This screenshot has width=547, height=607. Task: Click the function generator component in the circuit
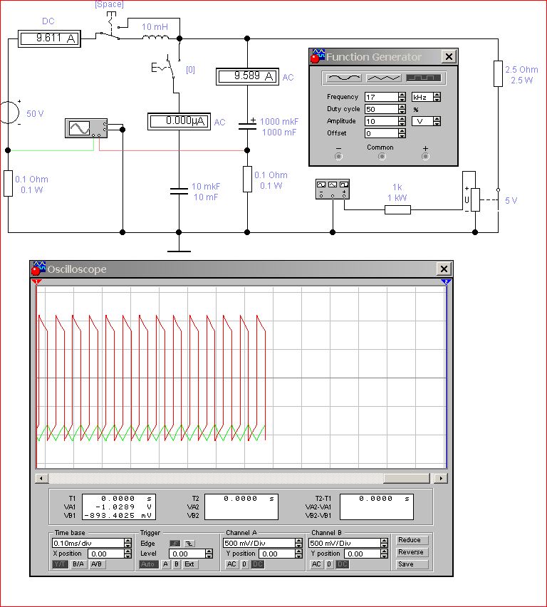[x=333, y=189]
